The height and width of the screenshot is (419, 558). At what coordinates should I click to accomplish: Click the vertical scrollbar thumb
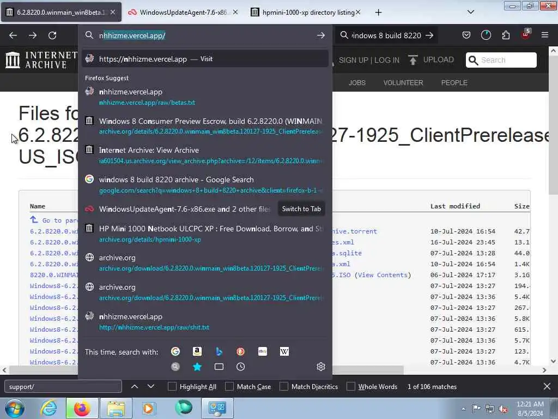point(553,125)
